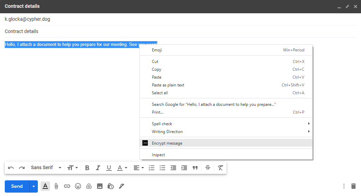Attach files with the paperclip icon
The height and width of the screenshot is (196, 361).
click(x=56, y=186)
